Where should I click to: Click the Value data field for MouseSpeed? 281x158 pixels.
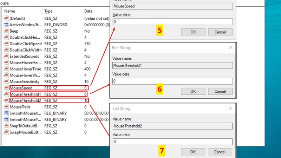click(x=173, y=22)
